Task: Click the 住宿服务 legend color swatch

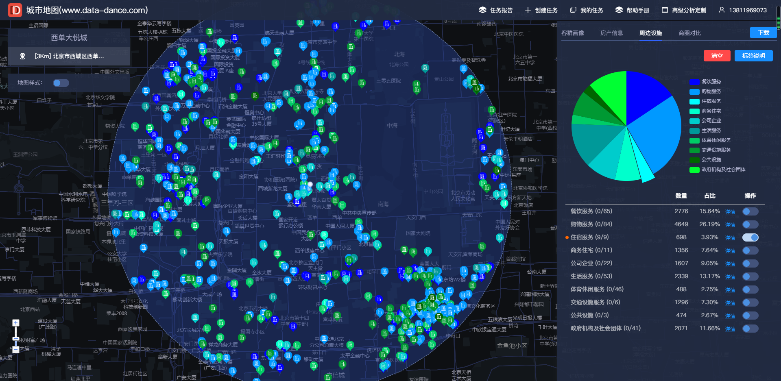Action: tap(694, 102)
